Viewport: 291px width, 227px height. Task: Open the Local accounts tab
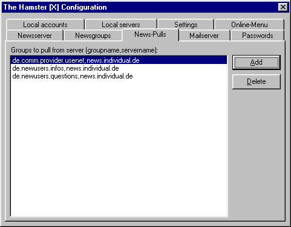tap(45, 25)
